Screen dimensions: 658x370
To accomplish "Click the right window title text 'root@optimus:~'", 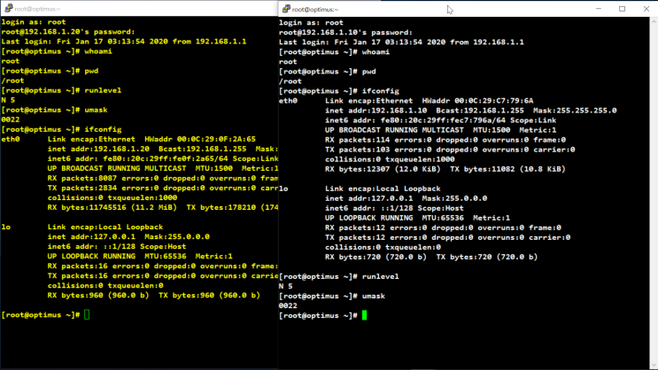I will pos(315,9).
